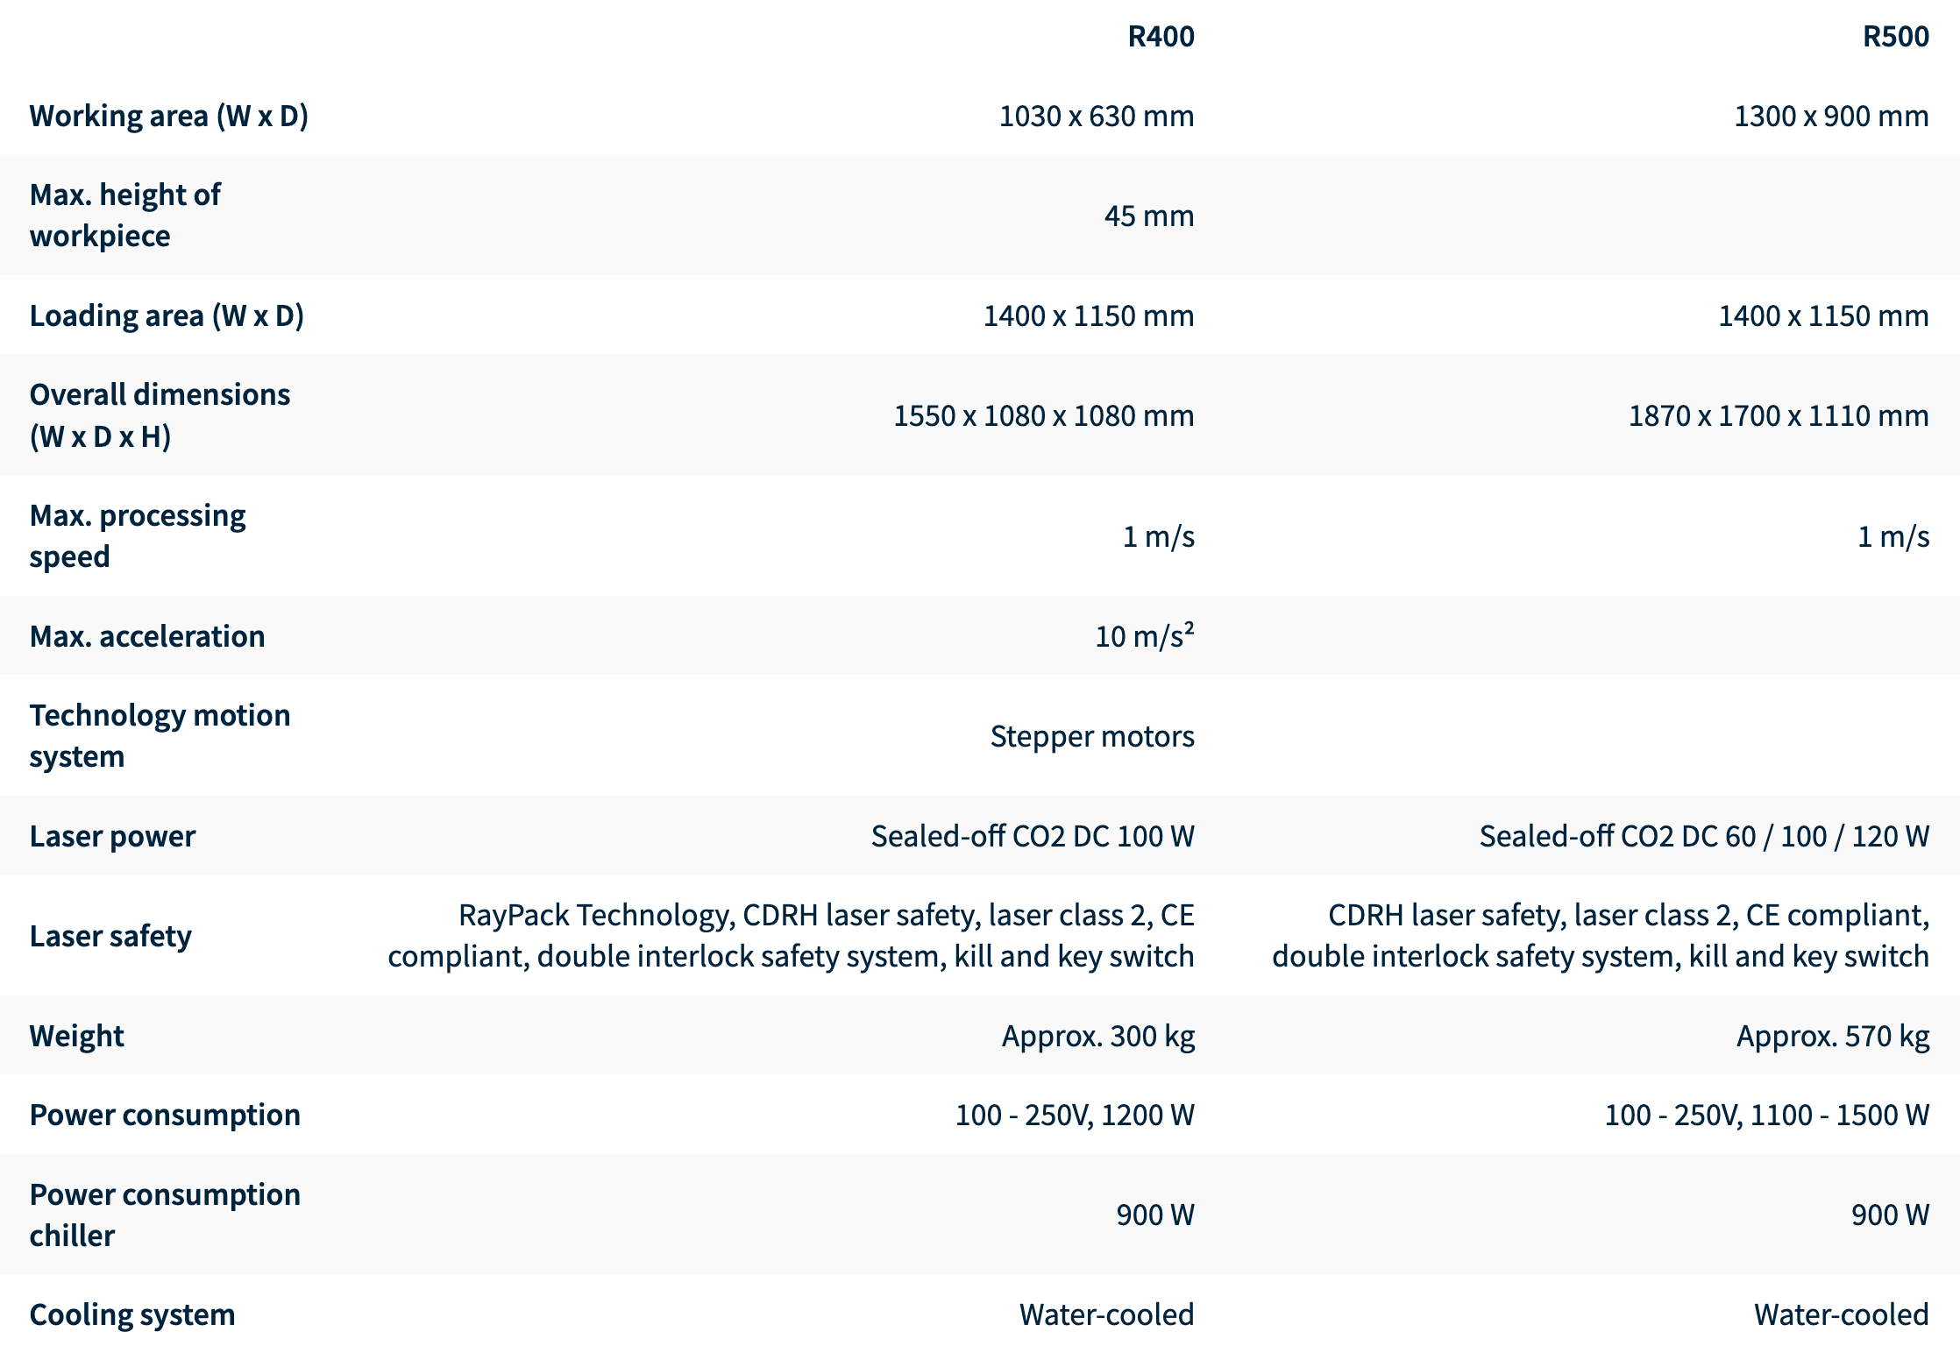Click the 45 mm value
The width and height of the screenshot is (1960, 1353).
(x=1149, y=216)
